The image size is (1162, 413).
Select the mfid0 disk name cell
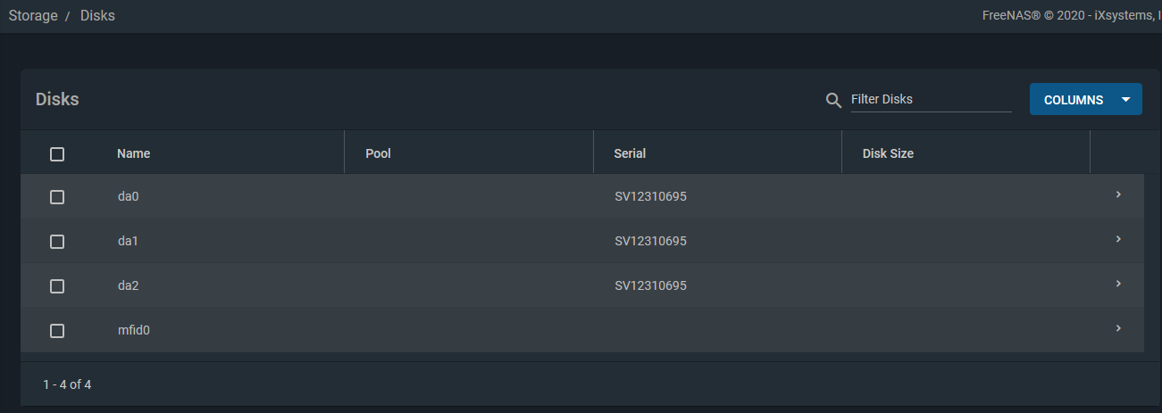click(134, 330)
